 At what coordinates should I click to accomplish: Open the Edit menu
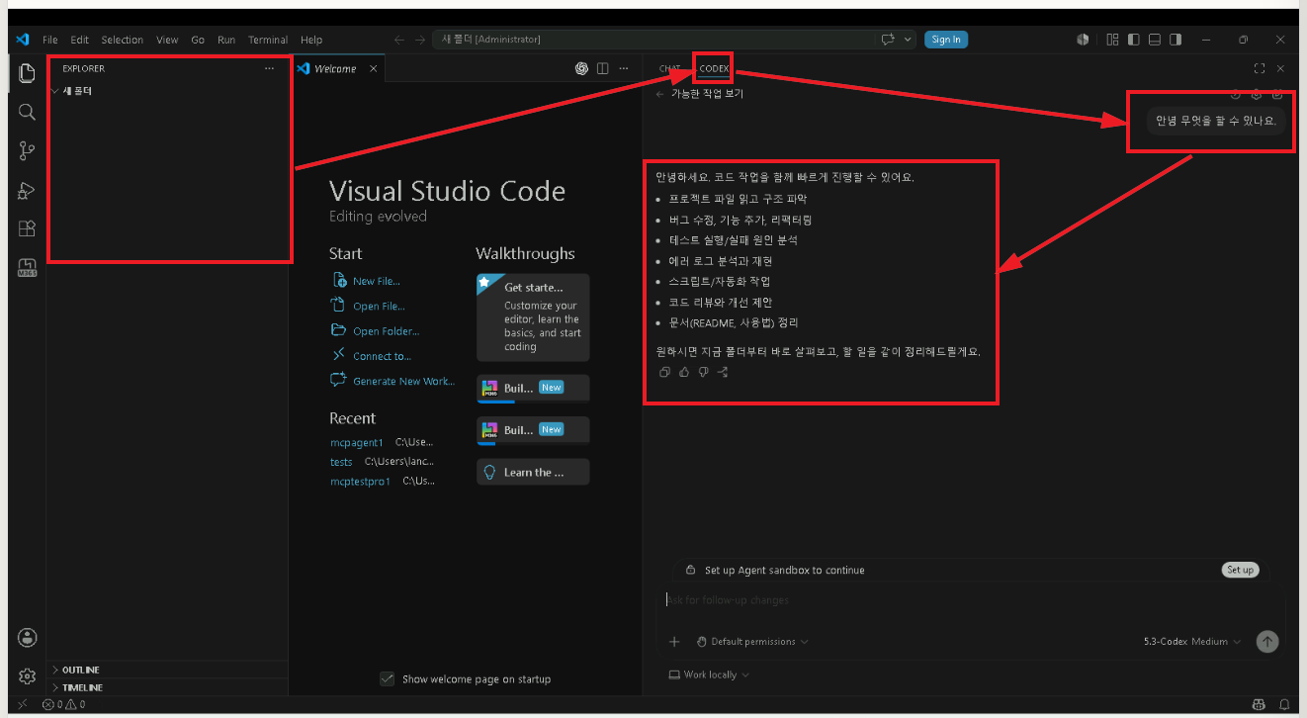coord(79,40)
